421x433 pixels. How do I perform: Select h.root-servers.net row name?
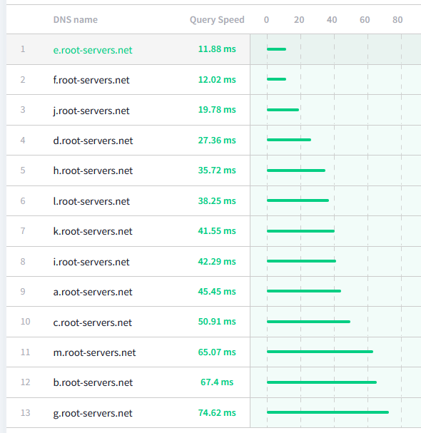tap(93, 170)
